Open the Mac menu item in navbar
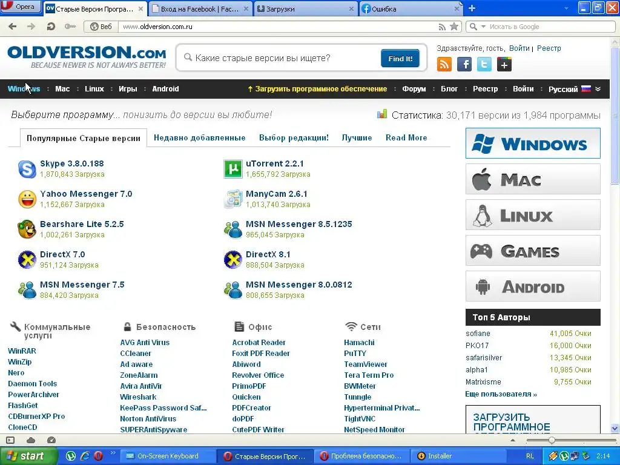Screen dimensions: 620x465 62,89
